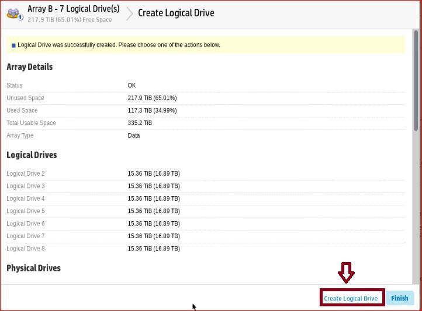Click the vertical scrollbar on the right
Viewport: 422px width, 311px height.
click(416, 82)
